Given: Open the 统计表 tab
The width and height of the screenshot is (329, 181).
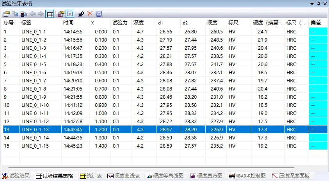Looking at the screenshot, I should pyautogui.click(x=91, y=176).
